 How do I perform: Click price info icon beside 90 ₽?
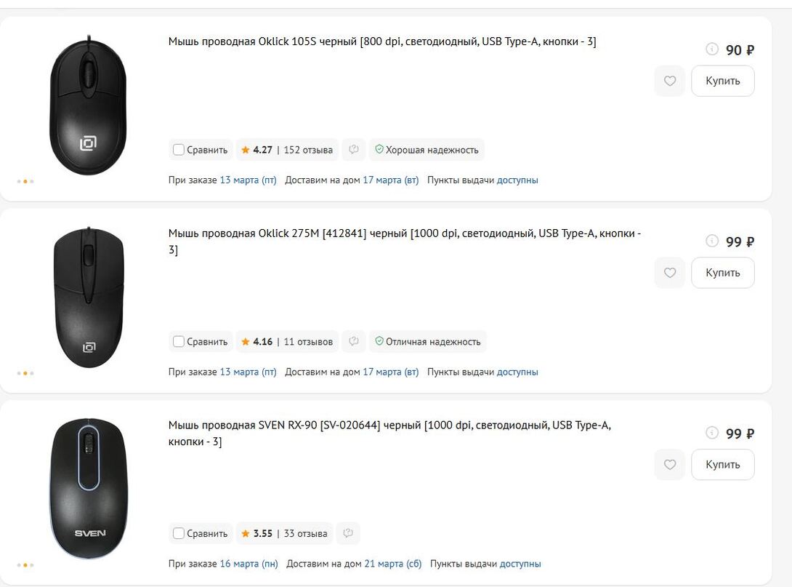[x=712, y=49]
